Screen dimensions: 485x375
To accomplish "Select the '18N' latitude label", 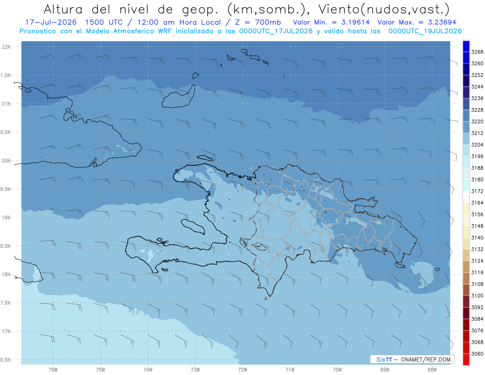I will (x=6, y=274).
